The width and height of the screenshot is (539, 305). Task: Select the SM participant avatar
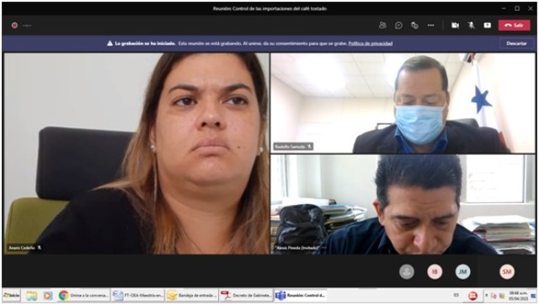tap(507, 271)
